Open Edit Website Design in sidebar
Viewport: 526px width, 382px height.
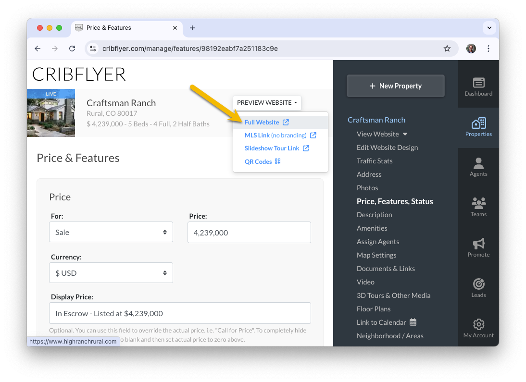387,148
